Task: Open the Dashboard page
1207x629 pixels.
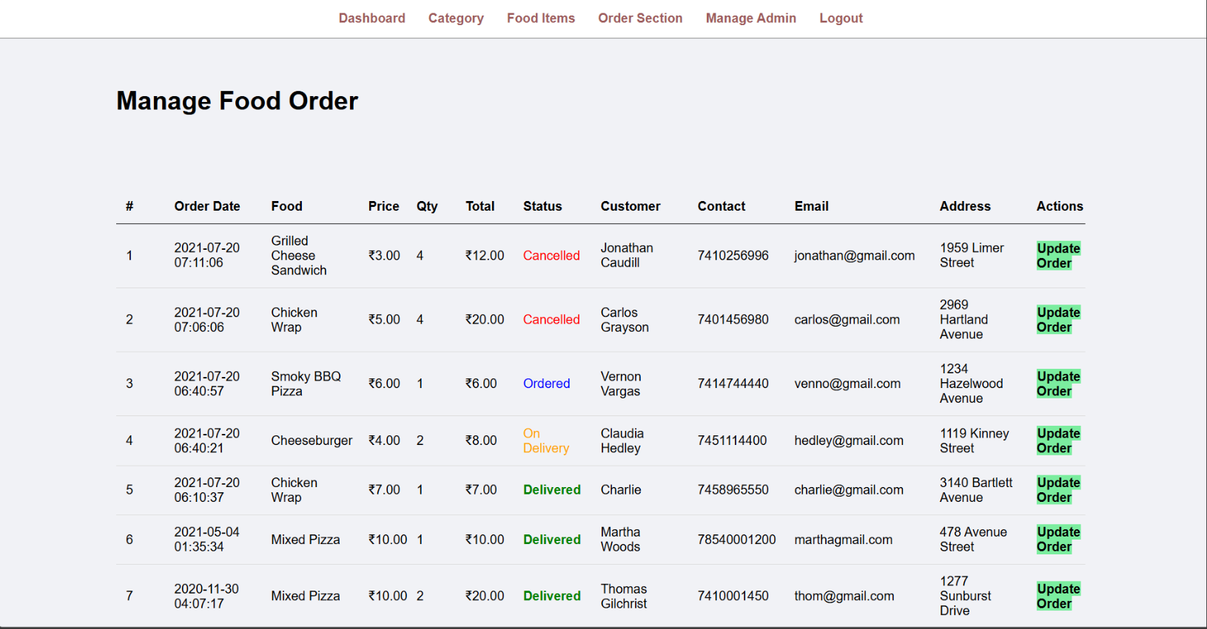Action: click(x=371, y=18)
